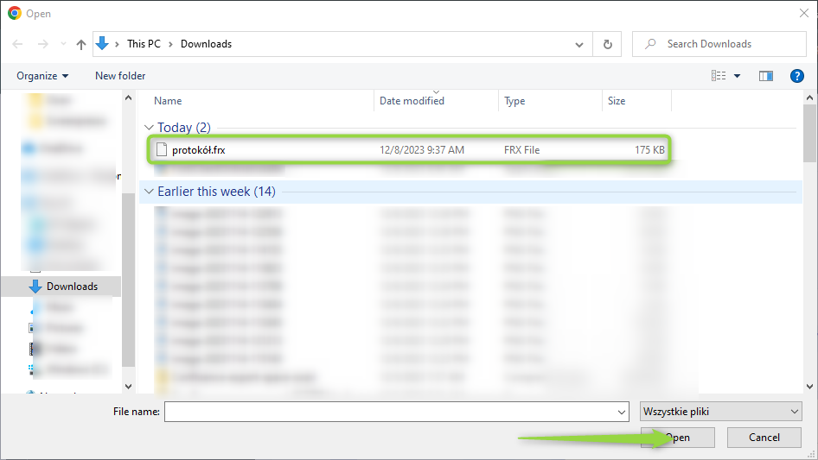Viewport: 818px width, 460px height.
Task: Open the Wszystkie pliki file type dropdown
Action: click(720, 412)
